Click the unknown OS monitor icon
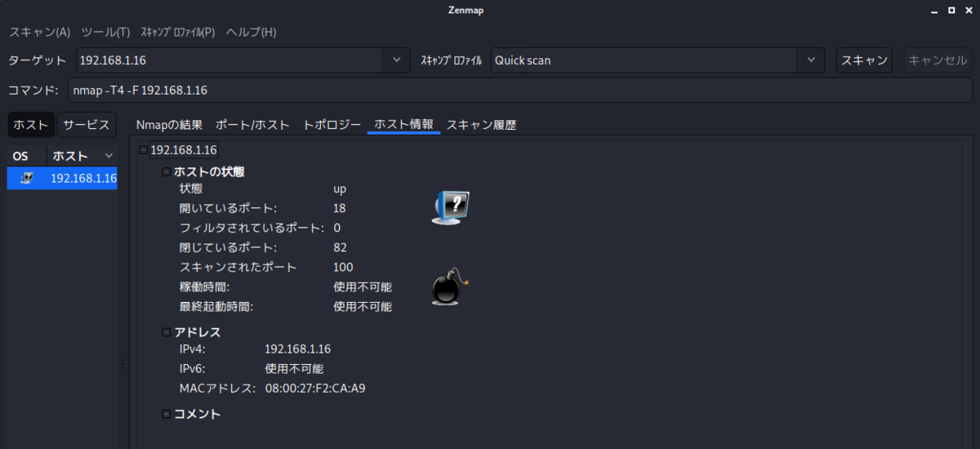Screen dimensions: 980x449 pos(451,207)
